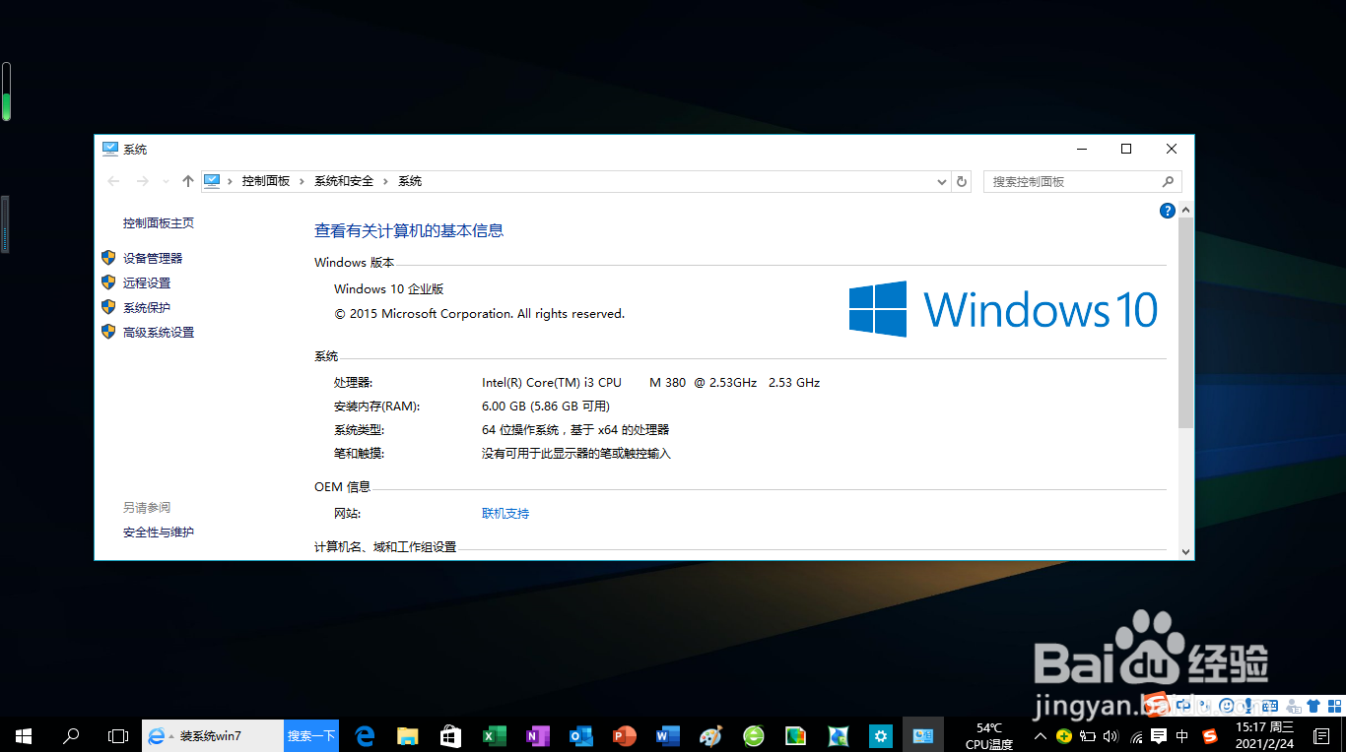Open 安全性与维护 link
This screenshot has width=1346, height=752.
tap(159, 533)
